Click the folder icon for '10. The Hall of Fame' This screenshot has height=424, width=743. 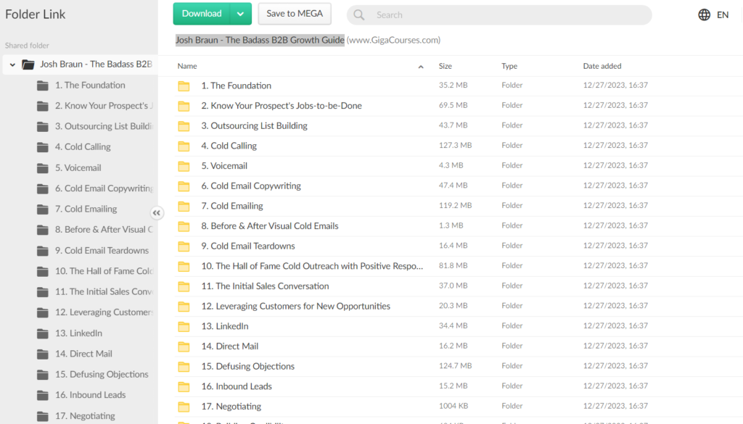tap(184, 266)
